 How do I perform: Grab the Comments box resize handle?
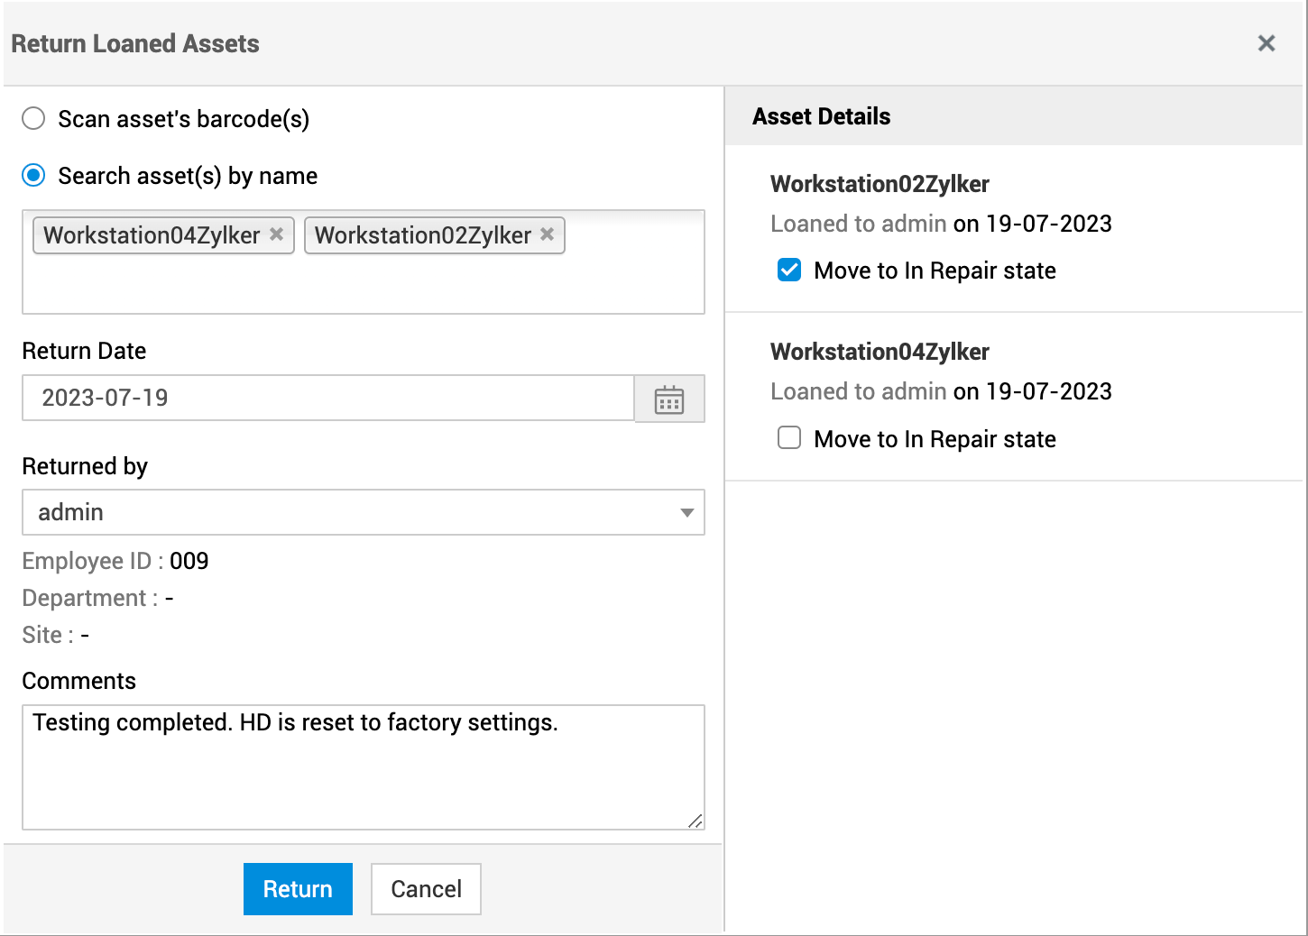[695, 821]
